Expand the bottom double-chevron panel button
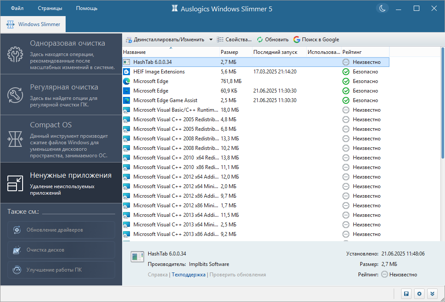The height and width of the screenshot is (302, 445). pyautogui.click(x=432, y=294)
